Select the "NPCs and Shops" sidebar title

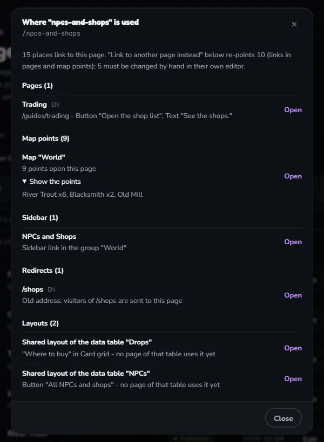coord(49,237)
